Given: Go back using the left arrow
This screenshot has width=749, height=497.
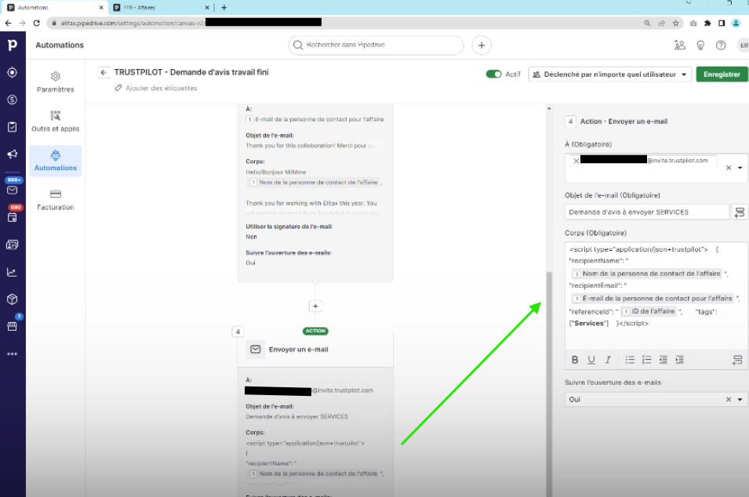Looking at the screenshot, I should (104, 72).
